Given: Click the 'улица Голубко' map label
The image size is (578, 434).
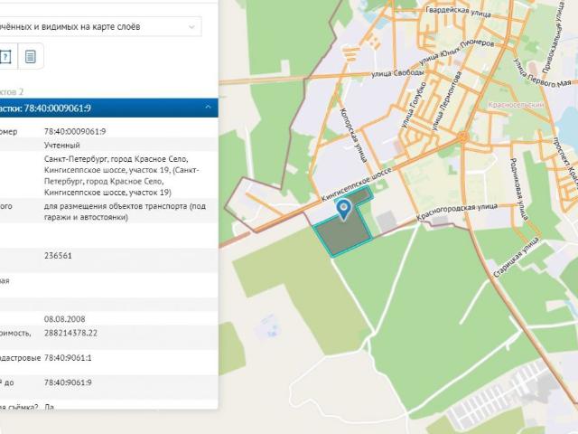Looking at the screenshot, I should coord(414,106).
